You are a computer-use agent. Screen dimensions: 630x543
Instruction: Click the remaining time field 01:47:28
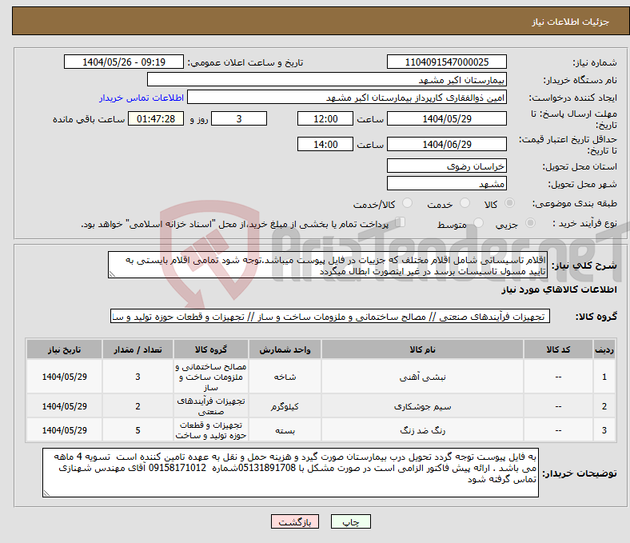point(156,118)
